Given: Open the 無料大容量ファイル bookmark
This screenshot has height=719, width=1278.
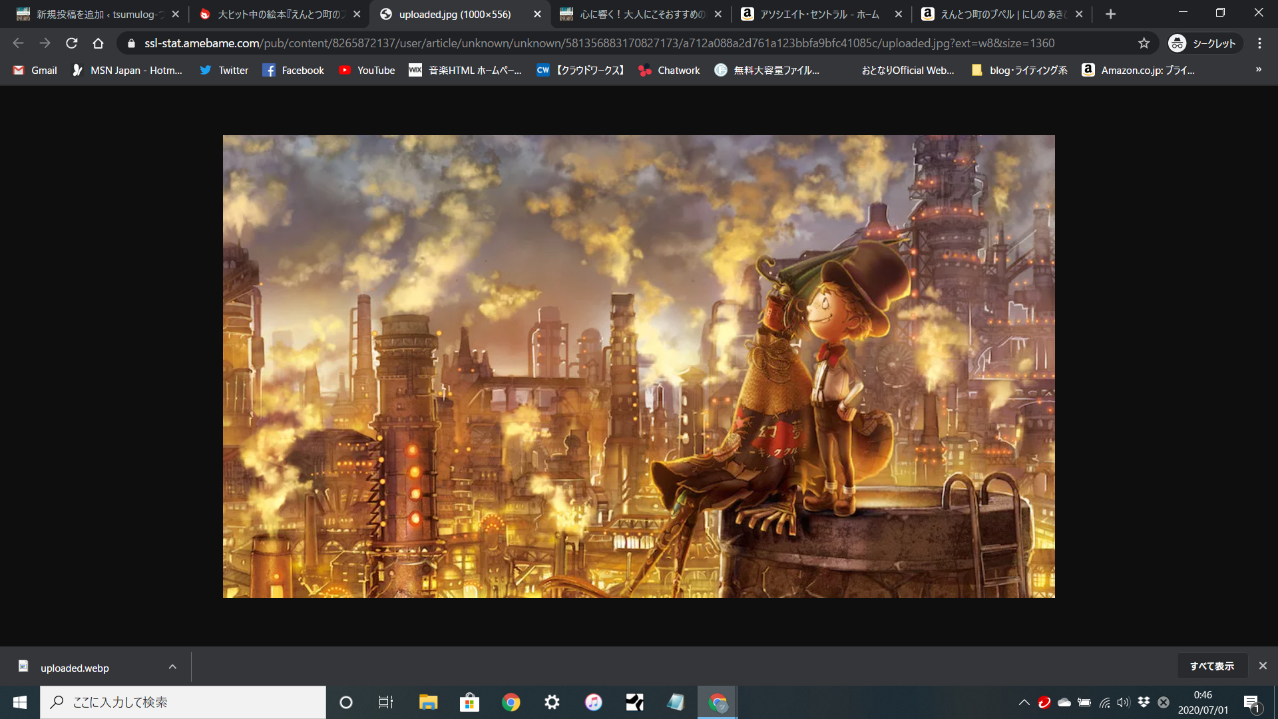Looking at the screenshot, I should [x=767, y=70].
